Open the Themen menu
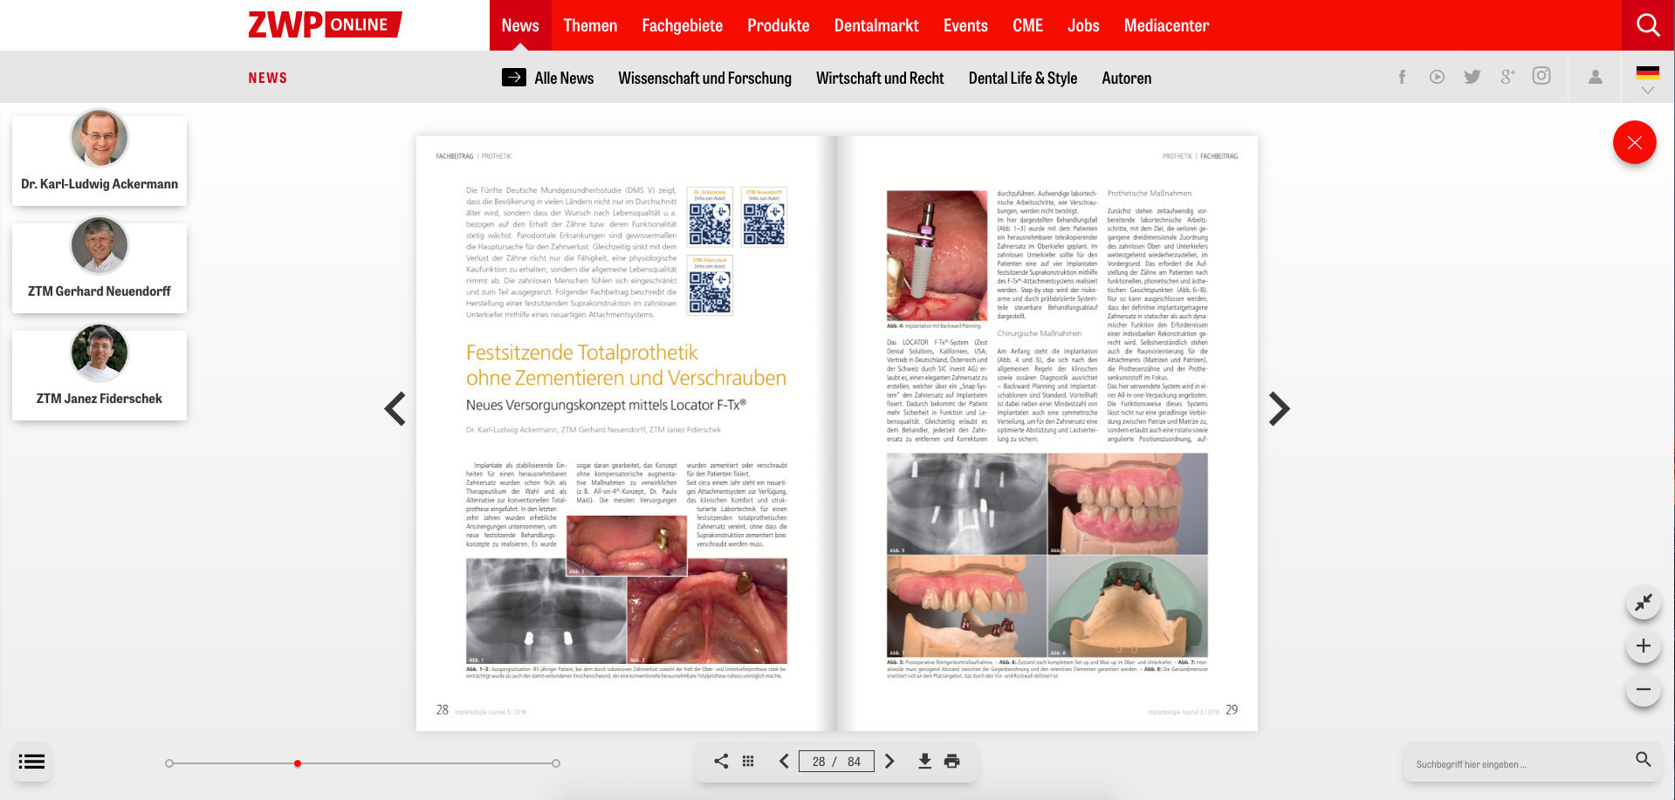Screen dimensions: 1675x800 pyautogui.click(x=590, y=25)
